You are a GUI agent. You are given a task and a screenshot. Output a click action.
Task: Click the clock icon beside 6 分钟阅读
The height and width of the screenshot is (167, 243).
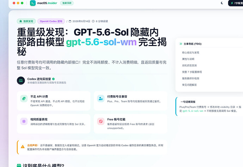pyautogui.click(x=93, y=21)
